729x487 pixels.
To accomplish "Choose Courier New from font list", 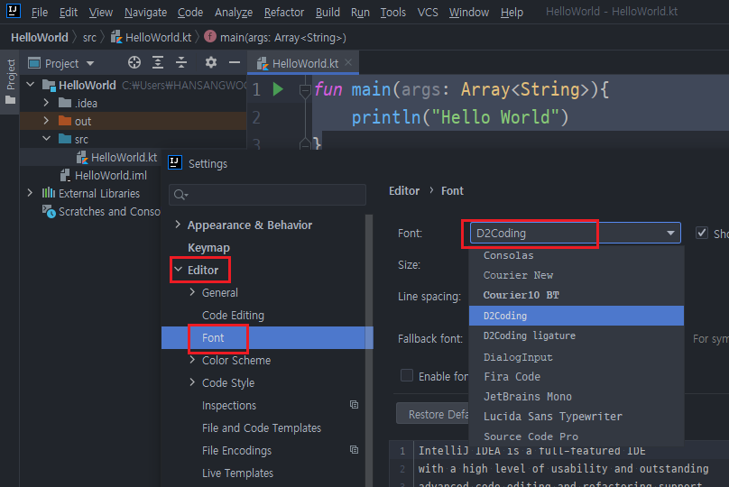I will pyautogui.click(x=576, y=275).
